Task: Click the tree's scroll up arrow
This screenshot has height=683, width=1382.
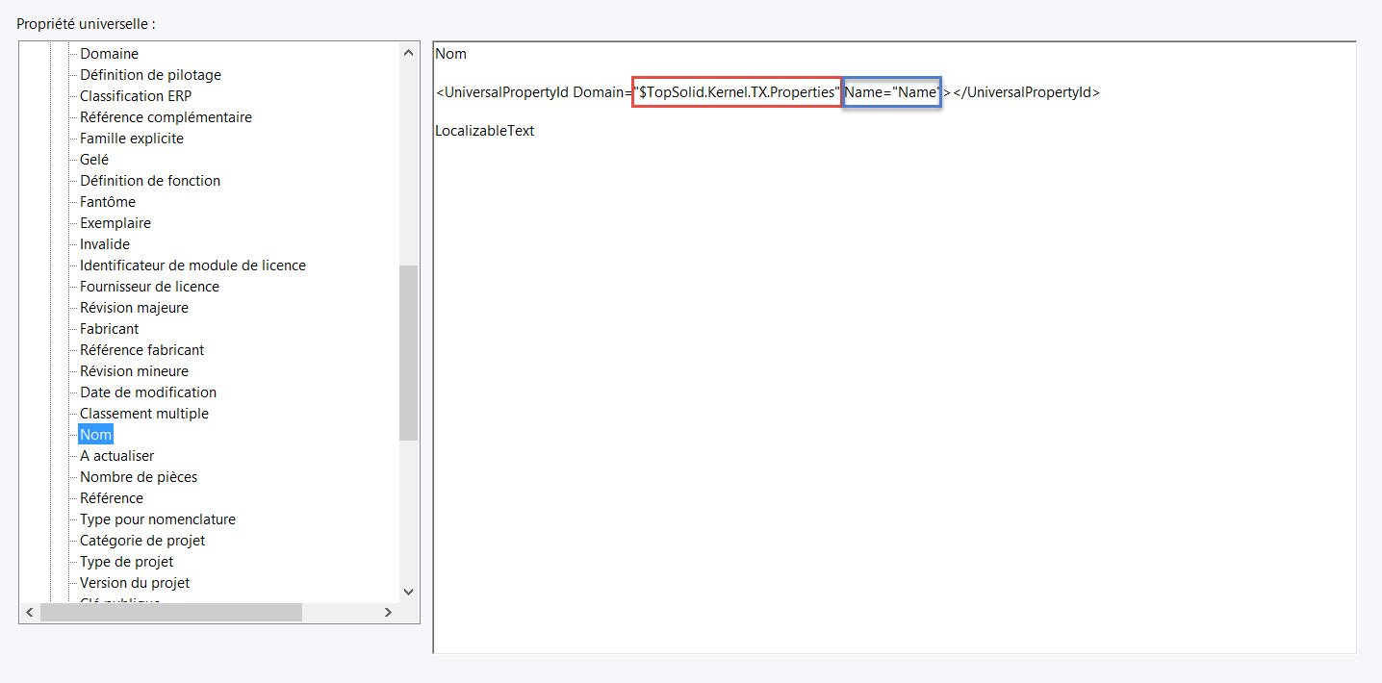Action: pyautogui.click(x=408, y=53)
